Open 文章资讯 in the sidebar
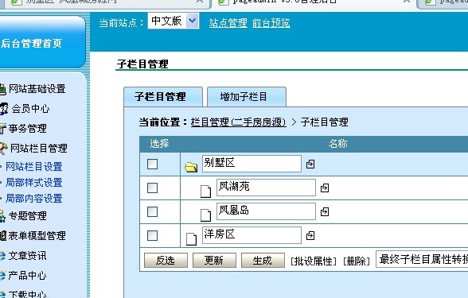Image resolution: width=468 pixels, height=298 pixels. [x=27, y=256]
